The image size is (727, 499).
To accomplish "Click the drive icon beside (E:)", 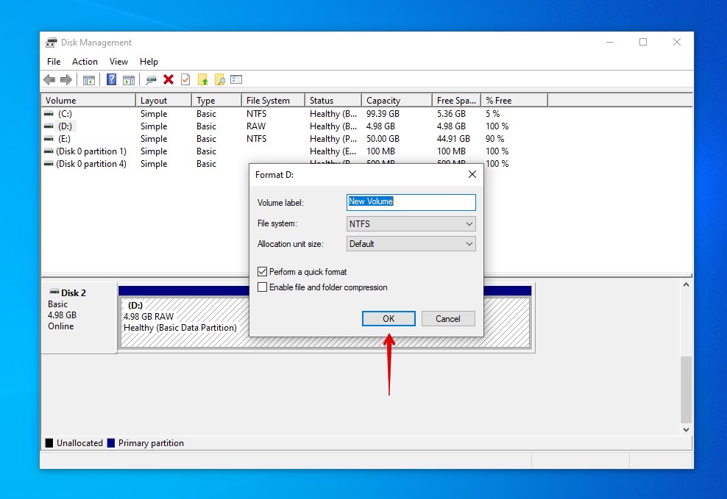I will pos(49,138).
